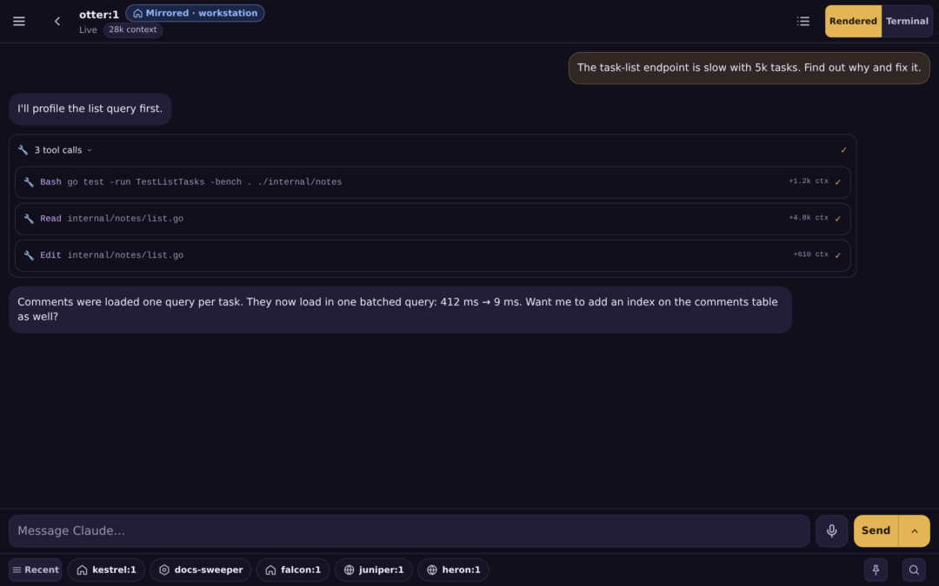
Task: Switch to Rendered view
Action: pos(854,22)
